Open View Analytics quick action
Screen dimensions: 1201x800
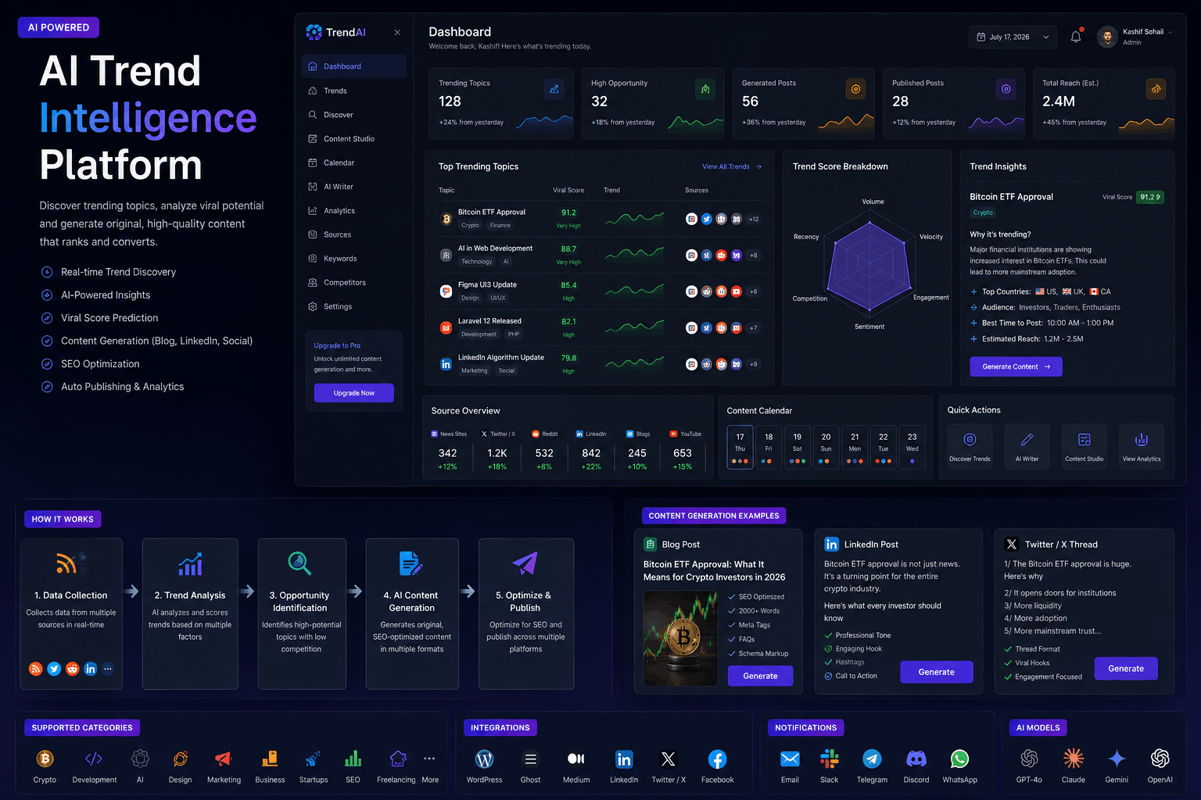[x=1142, y=446]
